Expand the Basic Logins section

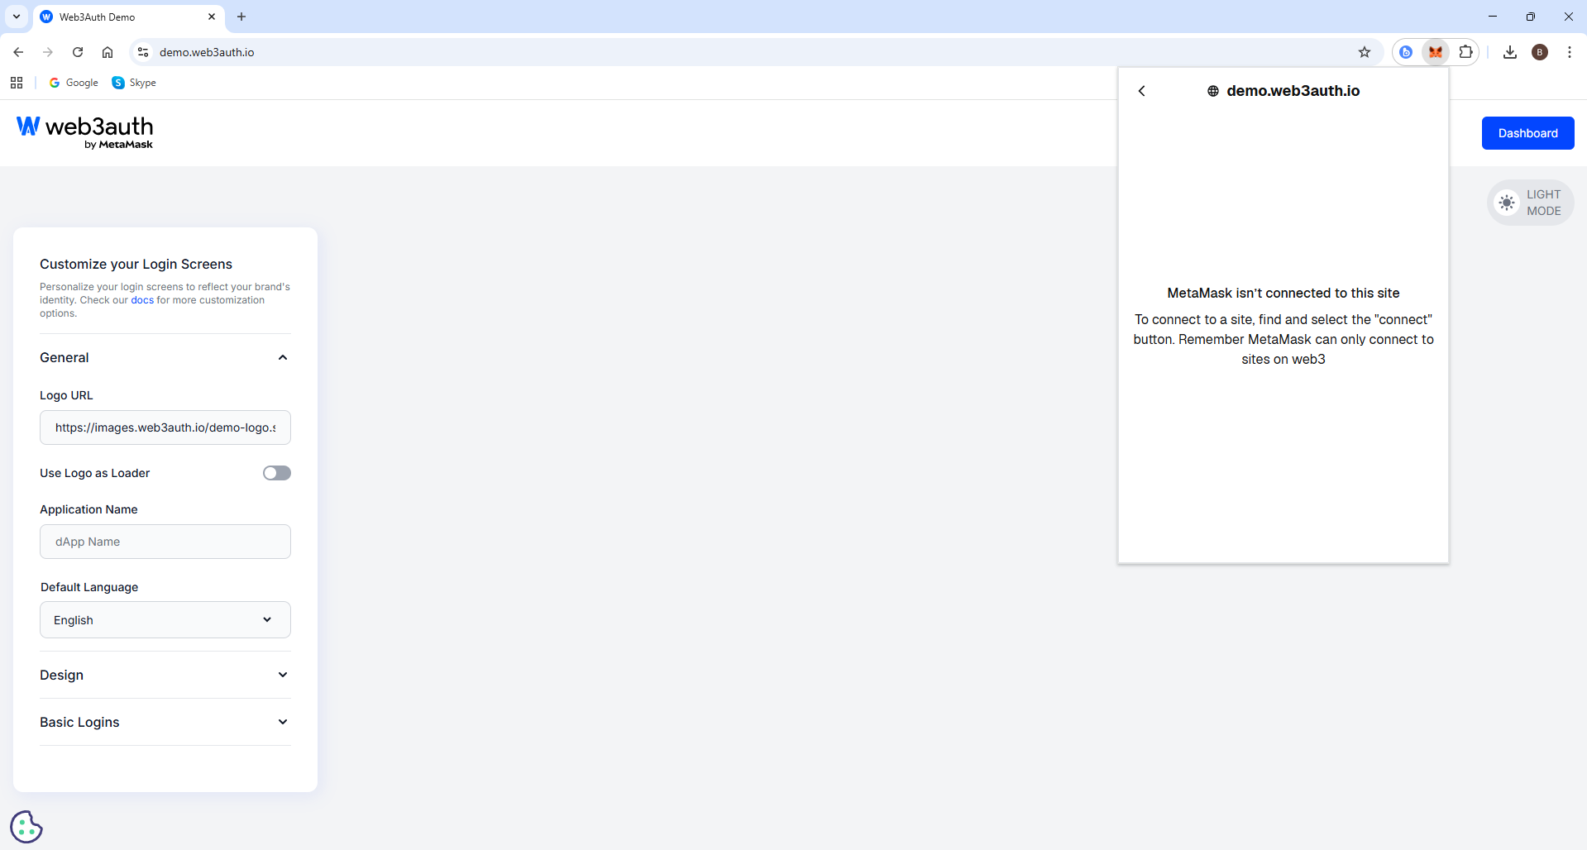pos(165,722)
